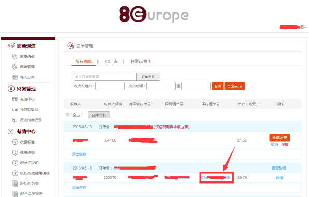309x197 pixels.
Task: Open the 8E奶粉列表 document icon
Action: point(15,184)
